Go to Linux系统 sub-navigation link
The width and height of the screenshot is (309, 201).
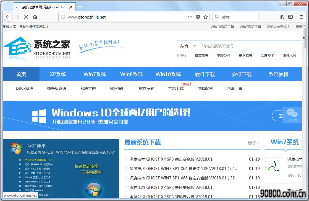click(x=24, y=88)
